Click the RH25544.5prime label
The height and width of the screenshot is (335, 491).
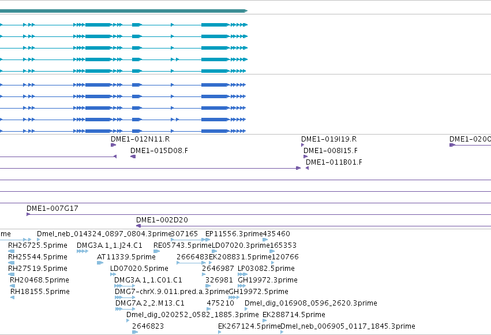click(38, 257)
